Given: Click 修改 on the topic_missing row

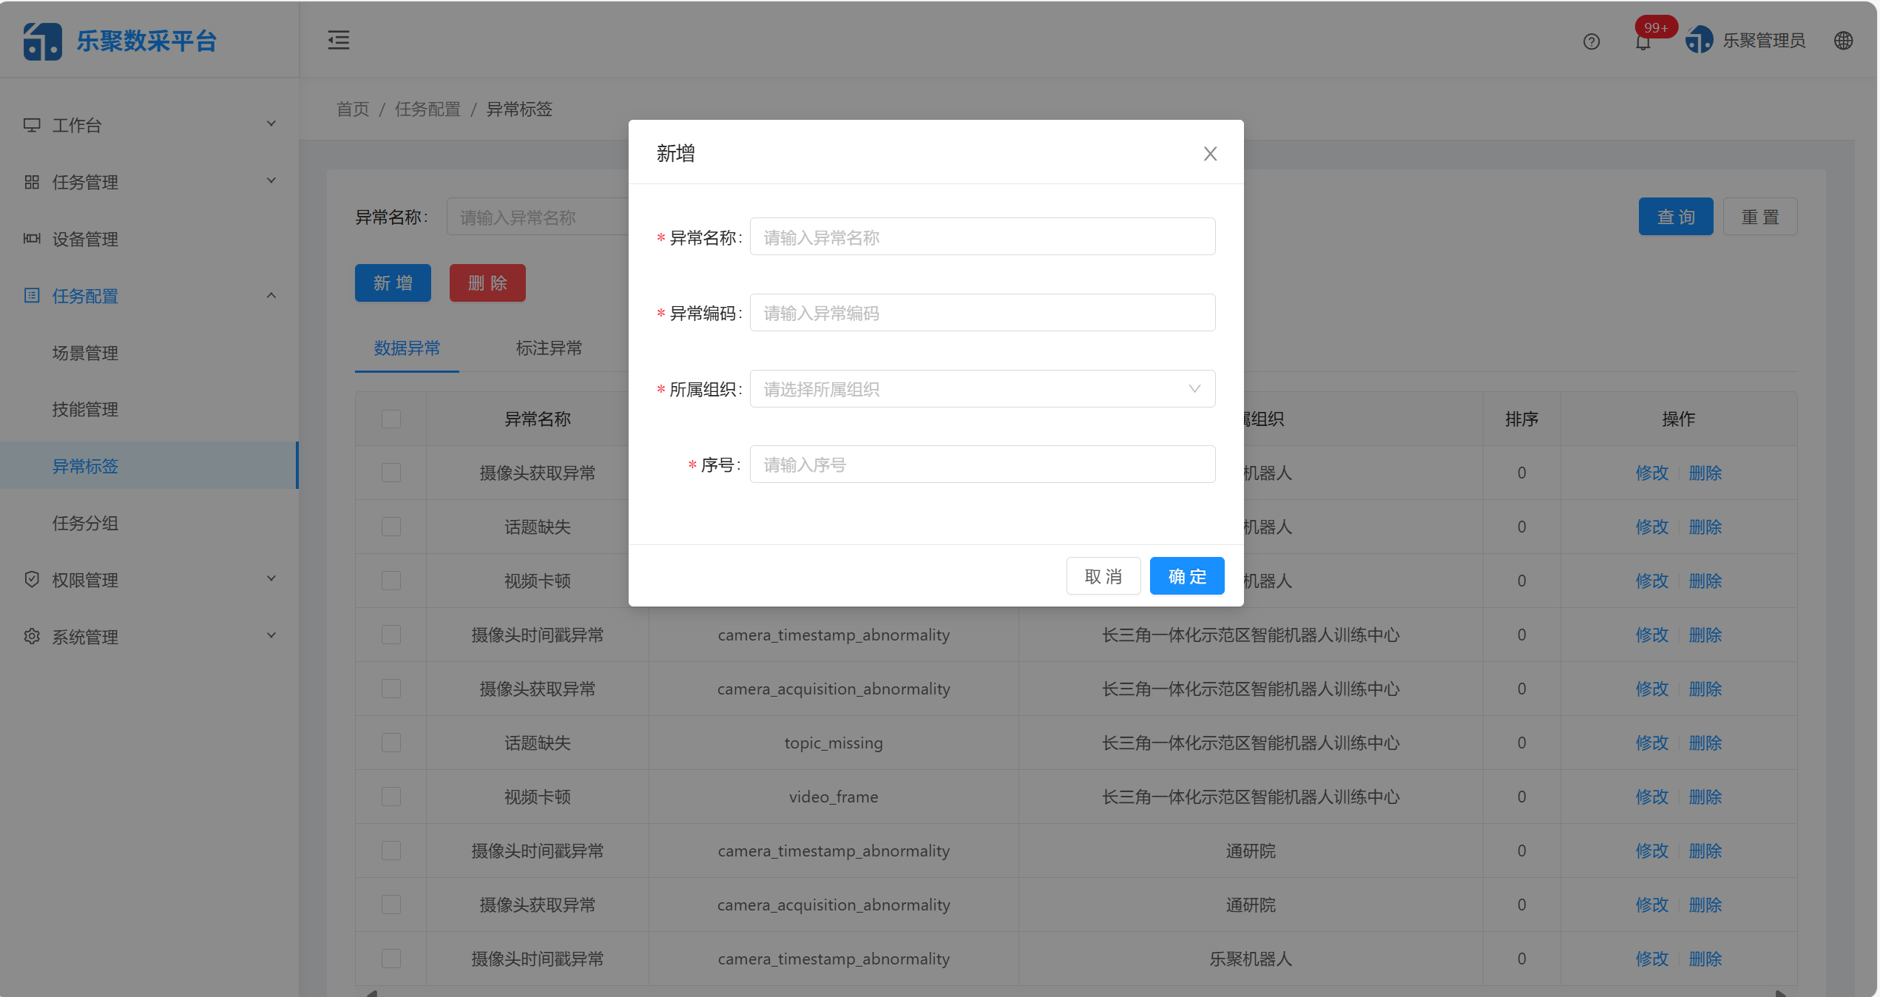Looking at the screenshot, I should tap(1651, 743).
